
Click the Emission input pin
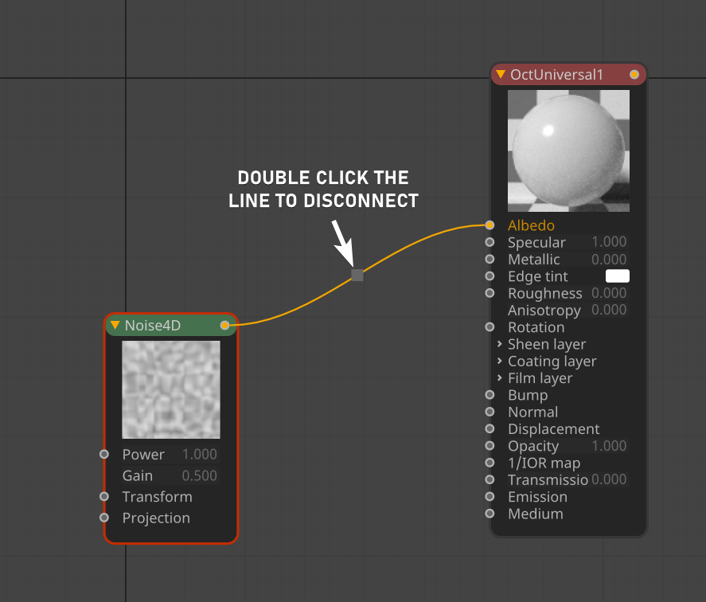(490, 497)
